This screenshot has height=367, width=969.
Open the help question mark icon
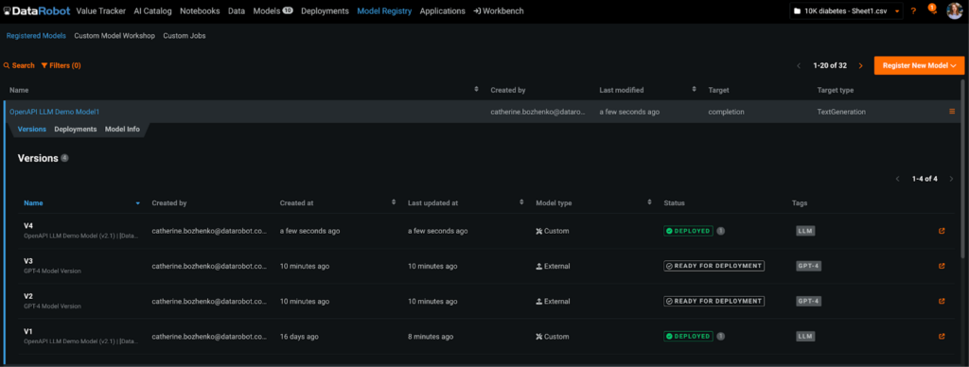pos(913,11)
